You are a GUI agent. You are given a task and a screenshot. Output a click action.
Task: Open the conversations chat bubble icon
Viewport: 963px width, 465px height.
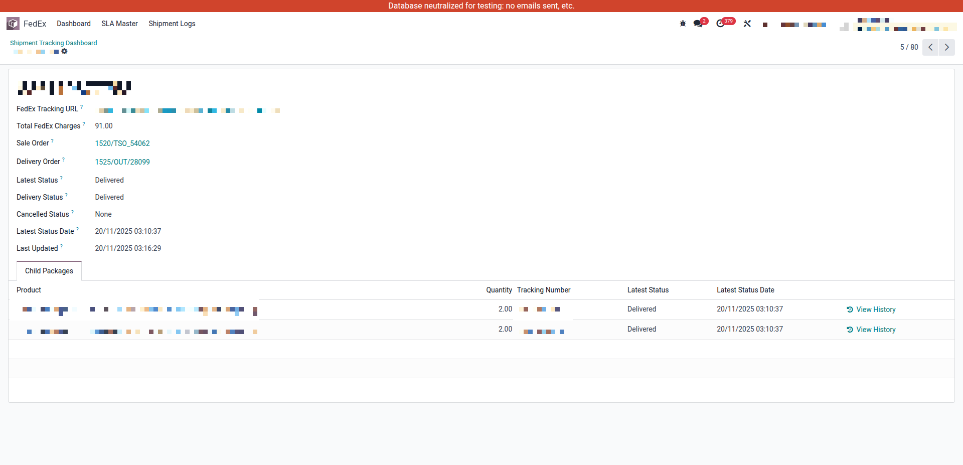click(698, 24)
